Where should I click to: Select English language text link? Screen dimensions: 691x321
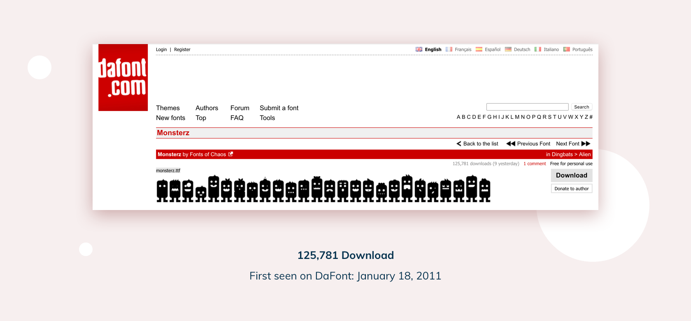click(433, 49)
